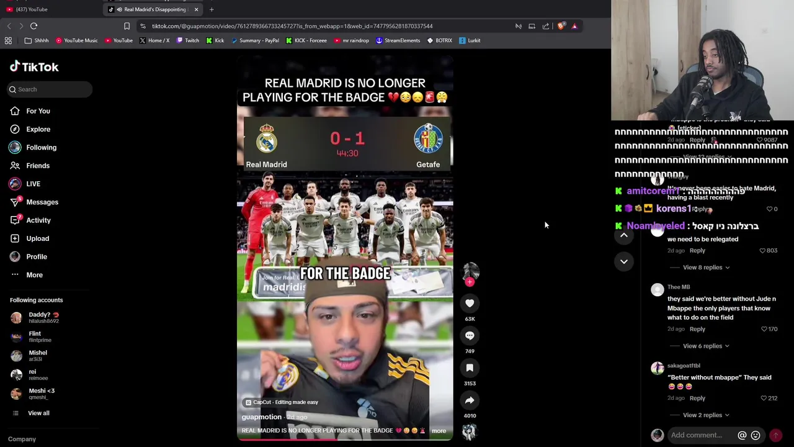Switch to the (437) YouTube tab

click(31, 9)
